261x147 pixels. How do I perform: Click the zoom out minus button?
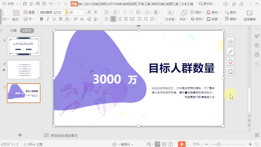(207, 144)
